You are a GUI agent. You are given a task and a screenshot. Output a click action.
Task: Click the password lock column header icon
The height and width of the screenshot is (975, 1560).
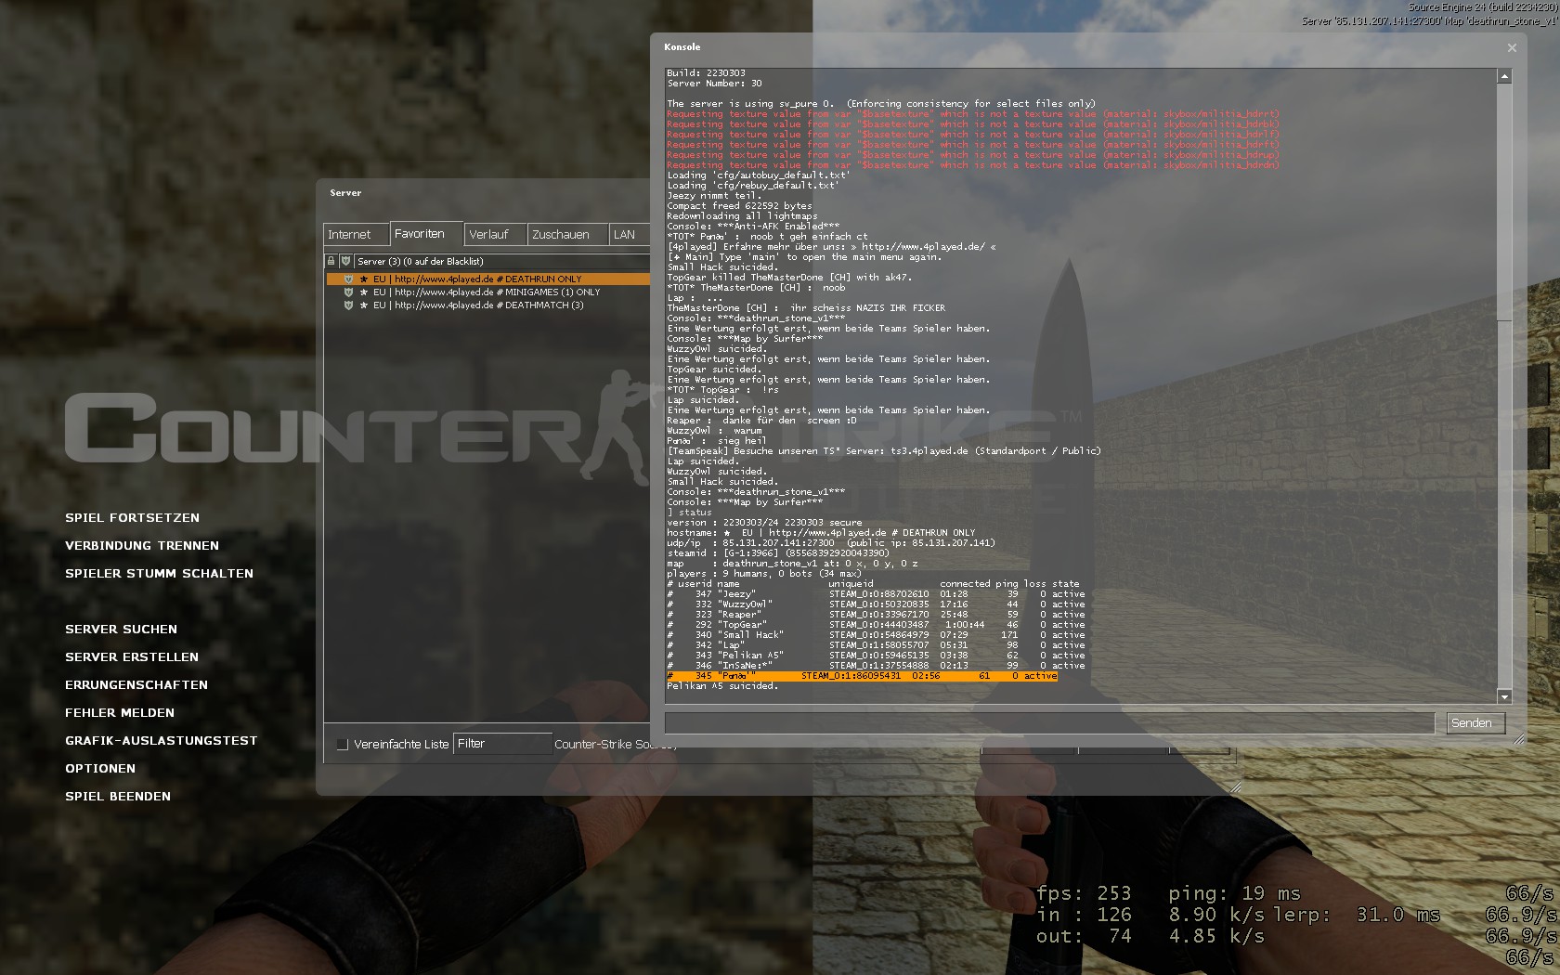(x=331, y=261)
